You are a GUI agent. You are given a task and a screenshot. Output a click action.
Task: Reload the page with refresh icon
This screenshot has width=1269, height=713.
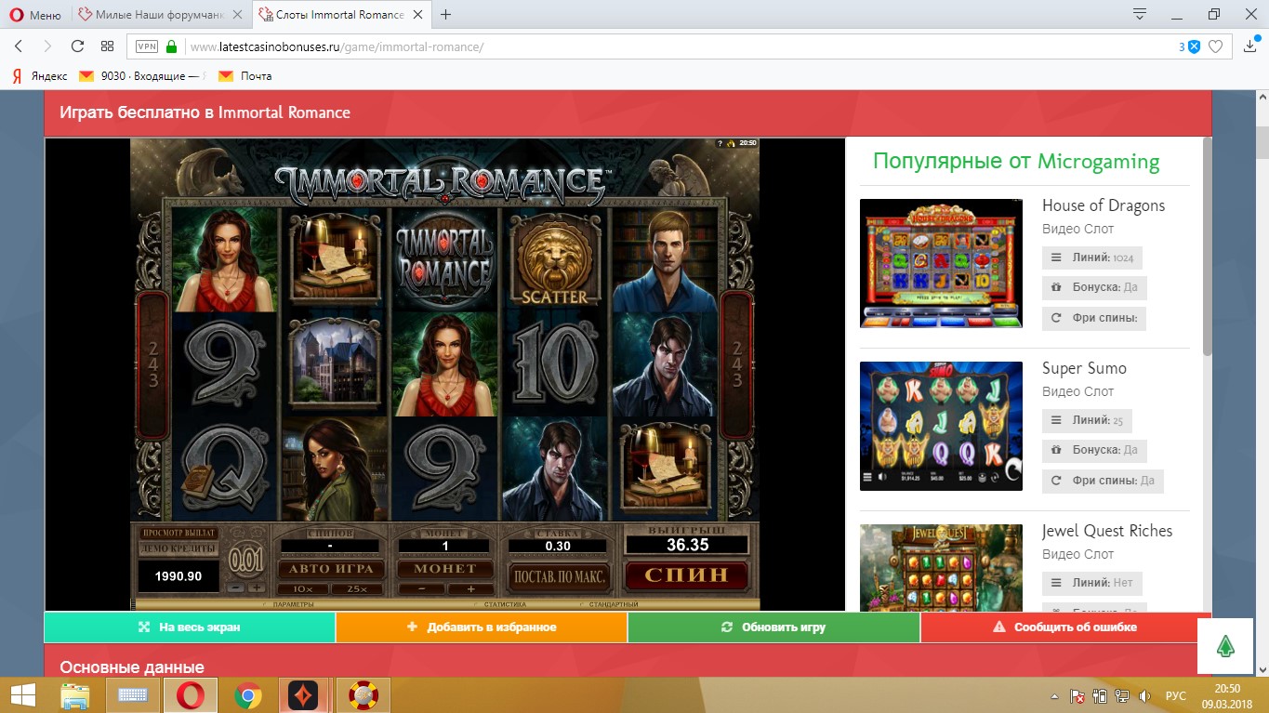coord(77,46)
